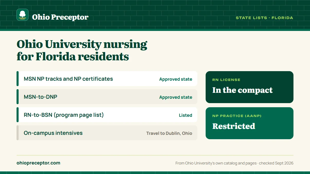Click the In the compact card value

click(243, 90)
